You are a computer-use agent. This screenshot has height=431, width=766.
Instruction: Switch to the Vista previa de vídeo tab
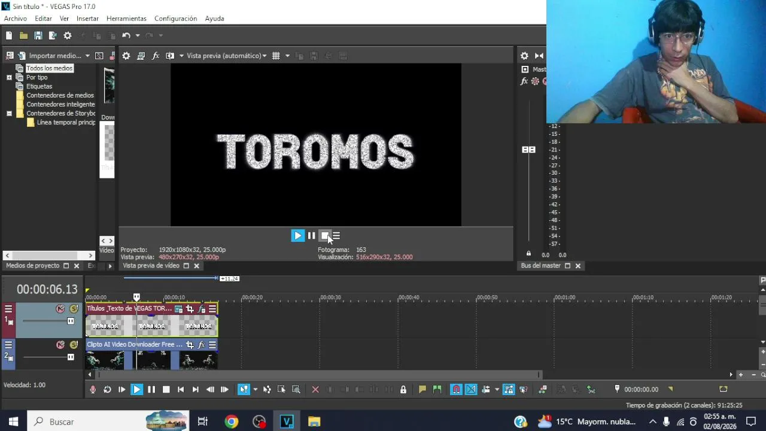(151, 266)
